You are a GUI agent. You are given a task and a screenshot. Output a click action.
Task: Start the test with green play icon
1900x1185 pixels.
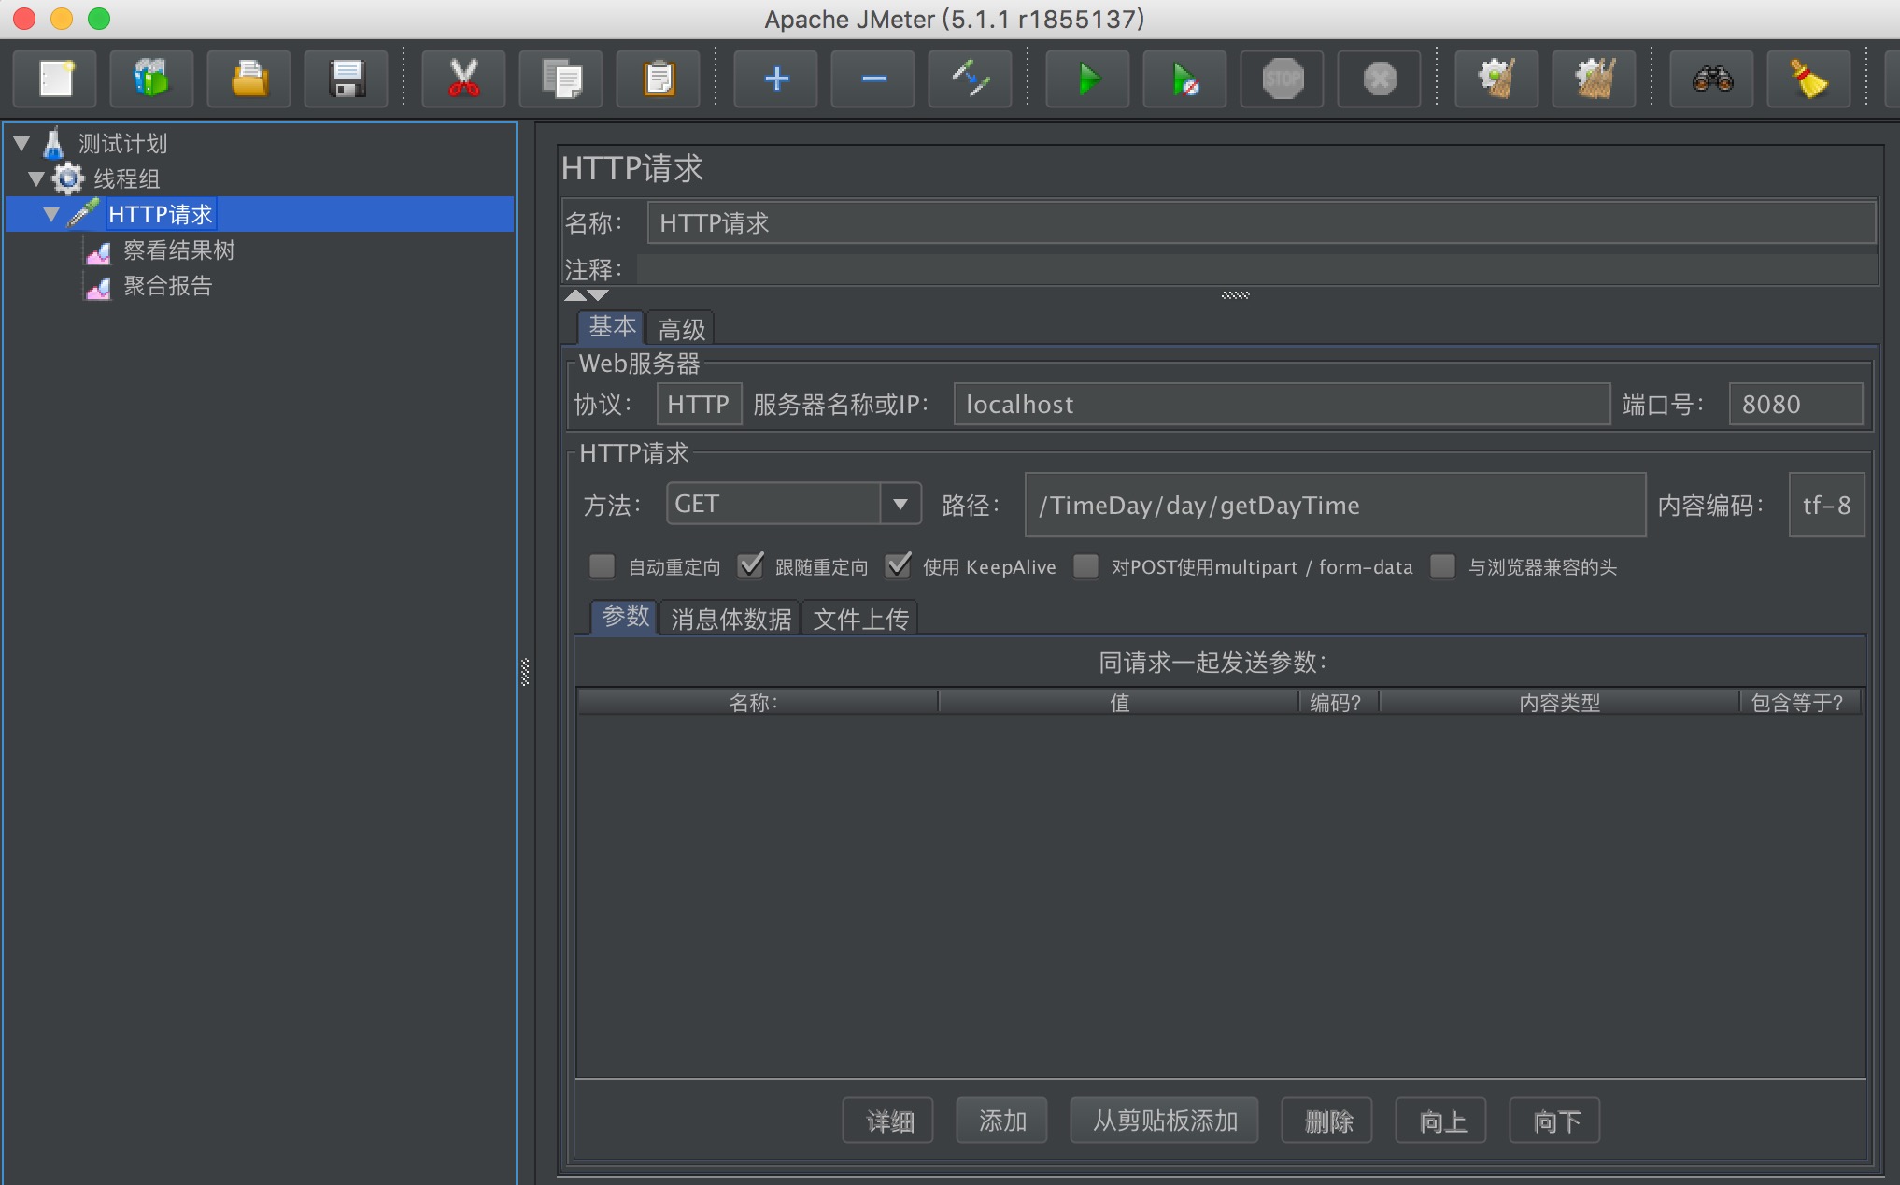1088,79
